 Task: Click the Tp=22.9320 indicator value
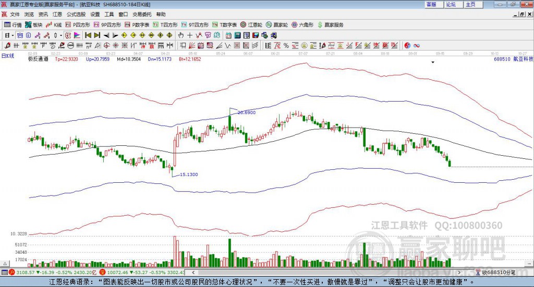click(x=66, y=59)
